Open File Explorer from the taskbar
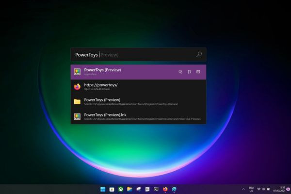 point(129,189)
